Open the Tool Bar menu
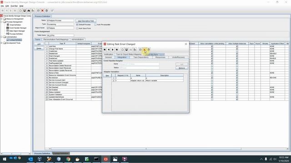The width and height of the screenshot is (291, 163). [x=14, y=6]
